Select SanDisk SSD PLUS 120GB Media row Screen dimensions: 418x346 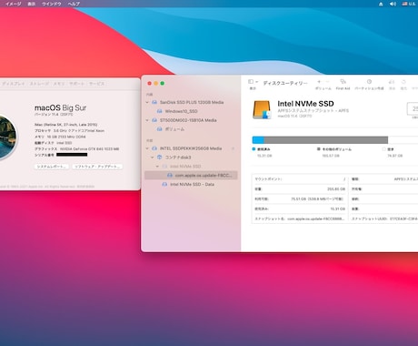(191, 102)
